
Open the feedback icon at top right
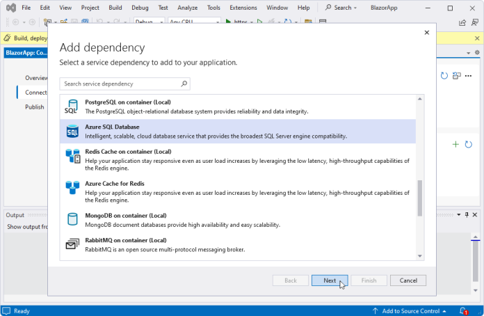pos(475,22)
